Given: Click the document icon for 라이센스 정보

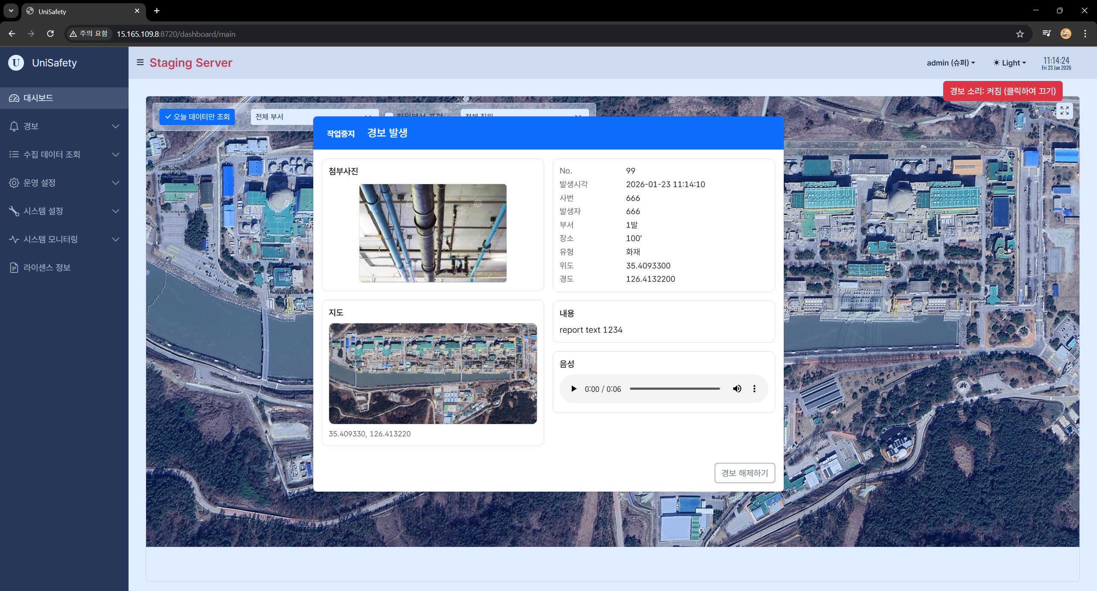Looking at the screenshot, I should [14, 268].
